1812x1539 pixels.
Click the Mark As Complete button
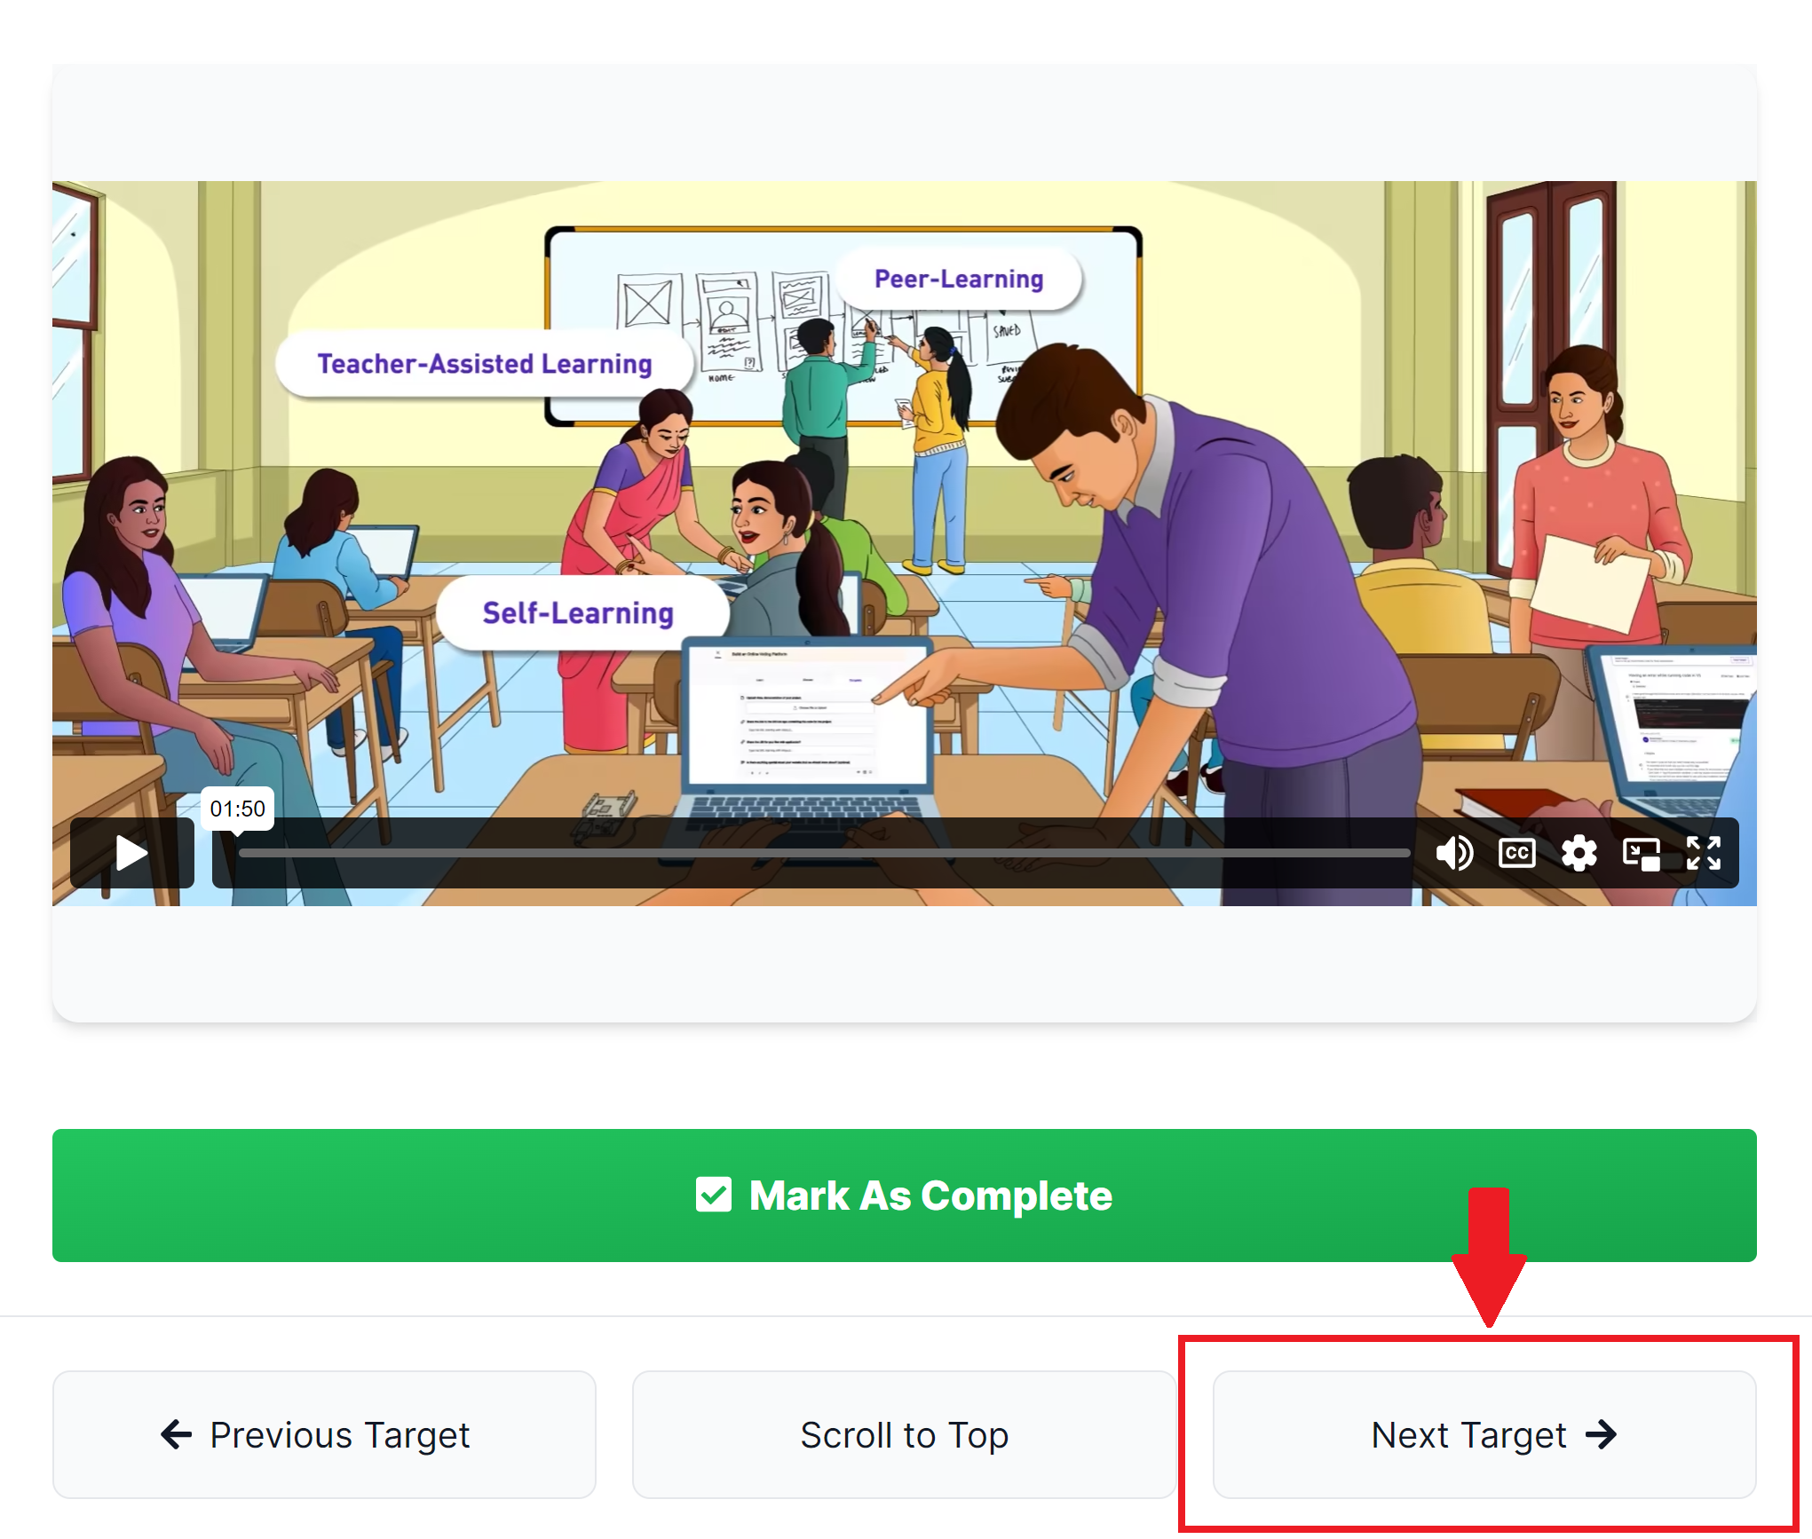904,1195
